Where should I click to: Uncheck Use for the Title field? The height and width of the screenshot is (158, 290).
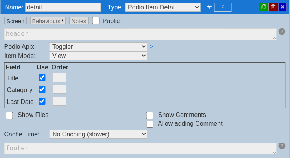pos(42,78)
